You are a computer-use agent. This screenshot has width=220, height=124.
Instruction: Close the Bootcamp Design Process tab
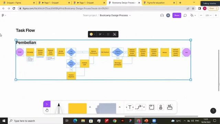click(139, 3)
